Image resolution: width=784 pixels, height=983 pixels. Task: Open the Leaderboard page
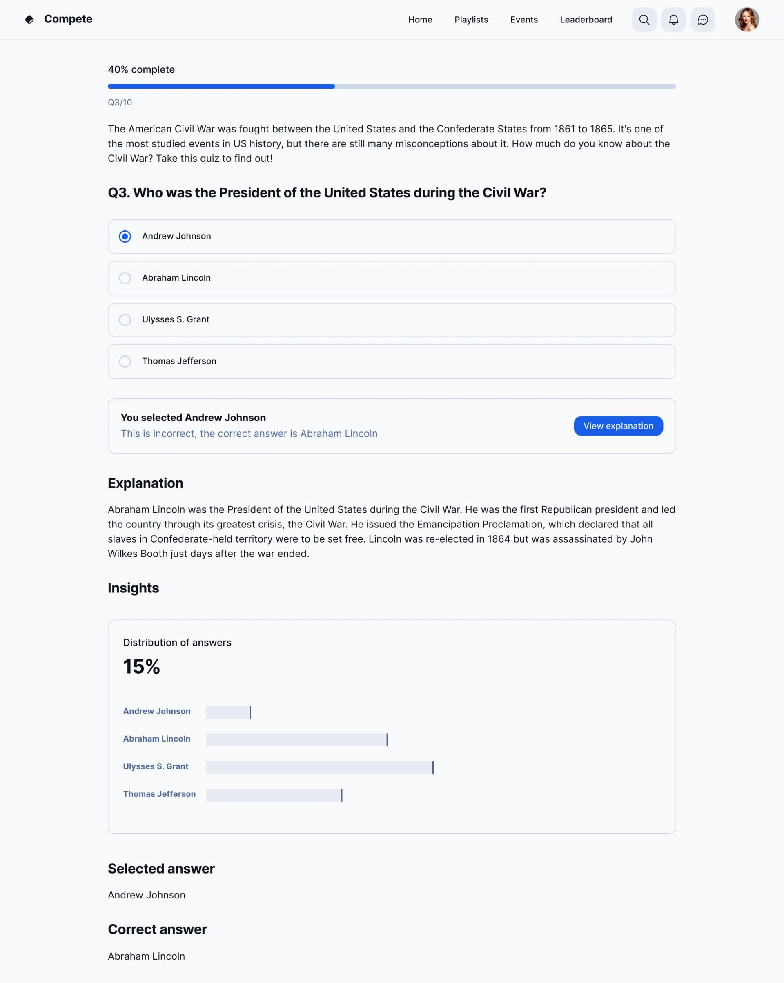point(586,20)
